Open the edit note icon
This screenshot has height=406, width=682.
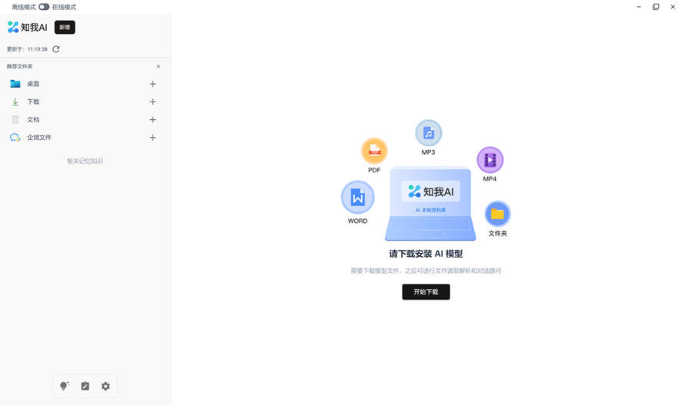pos(85,386)
